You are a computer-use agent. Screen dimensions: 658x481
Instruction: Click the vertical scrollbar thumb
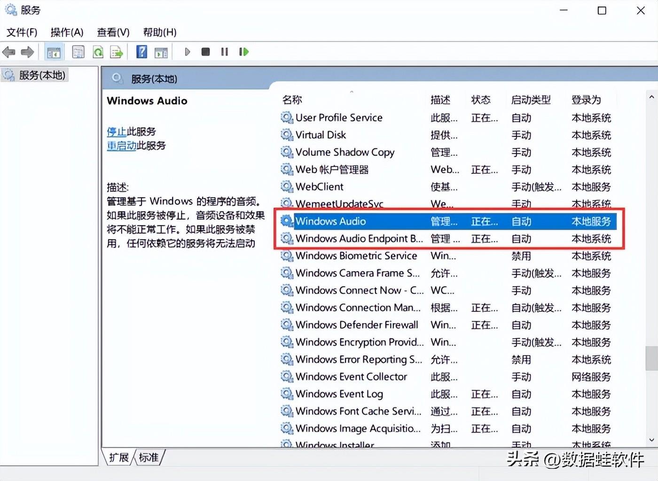651,358
